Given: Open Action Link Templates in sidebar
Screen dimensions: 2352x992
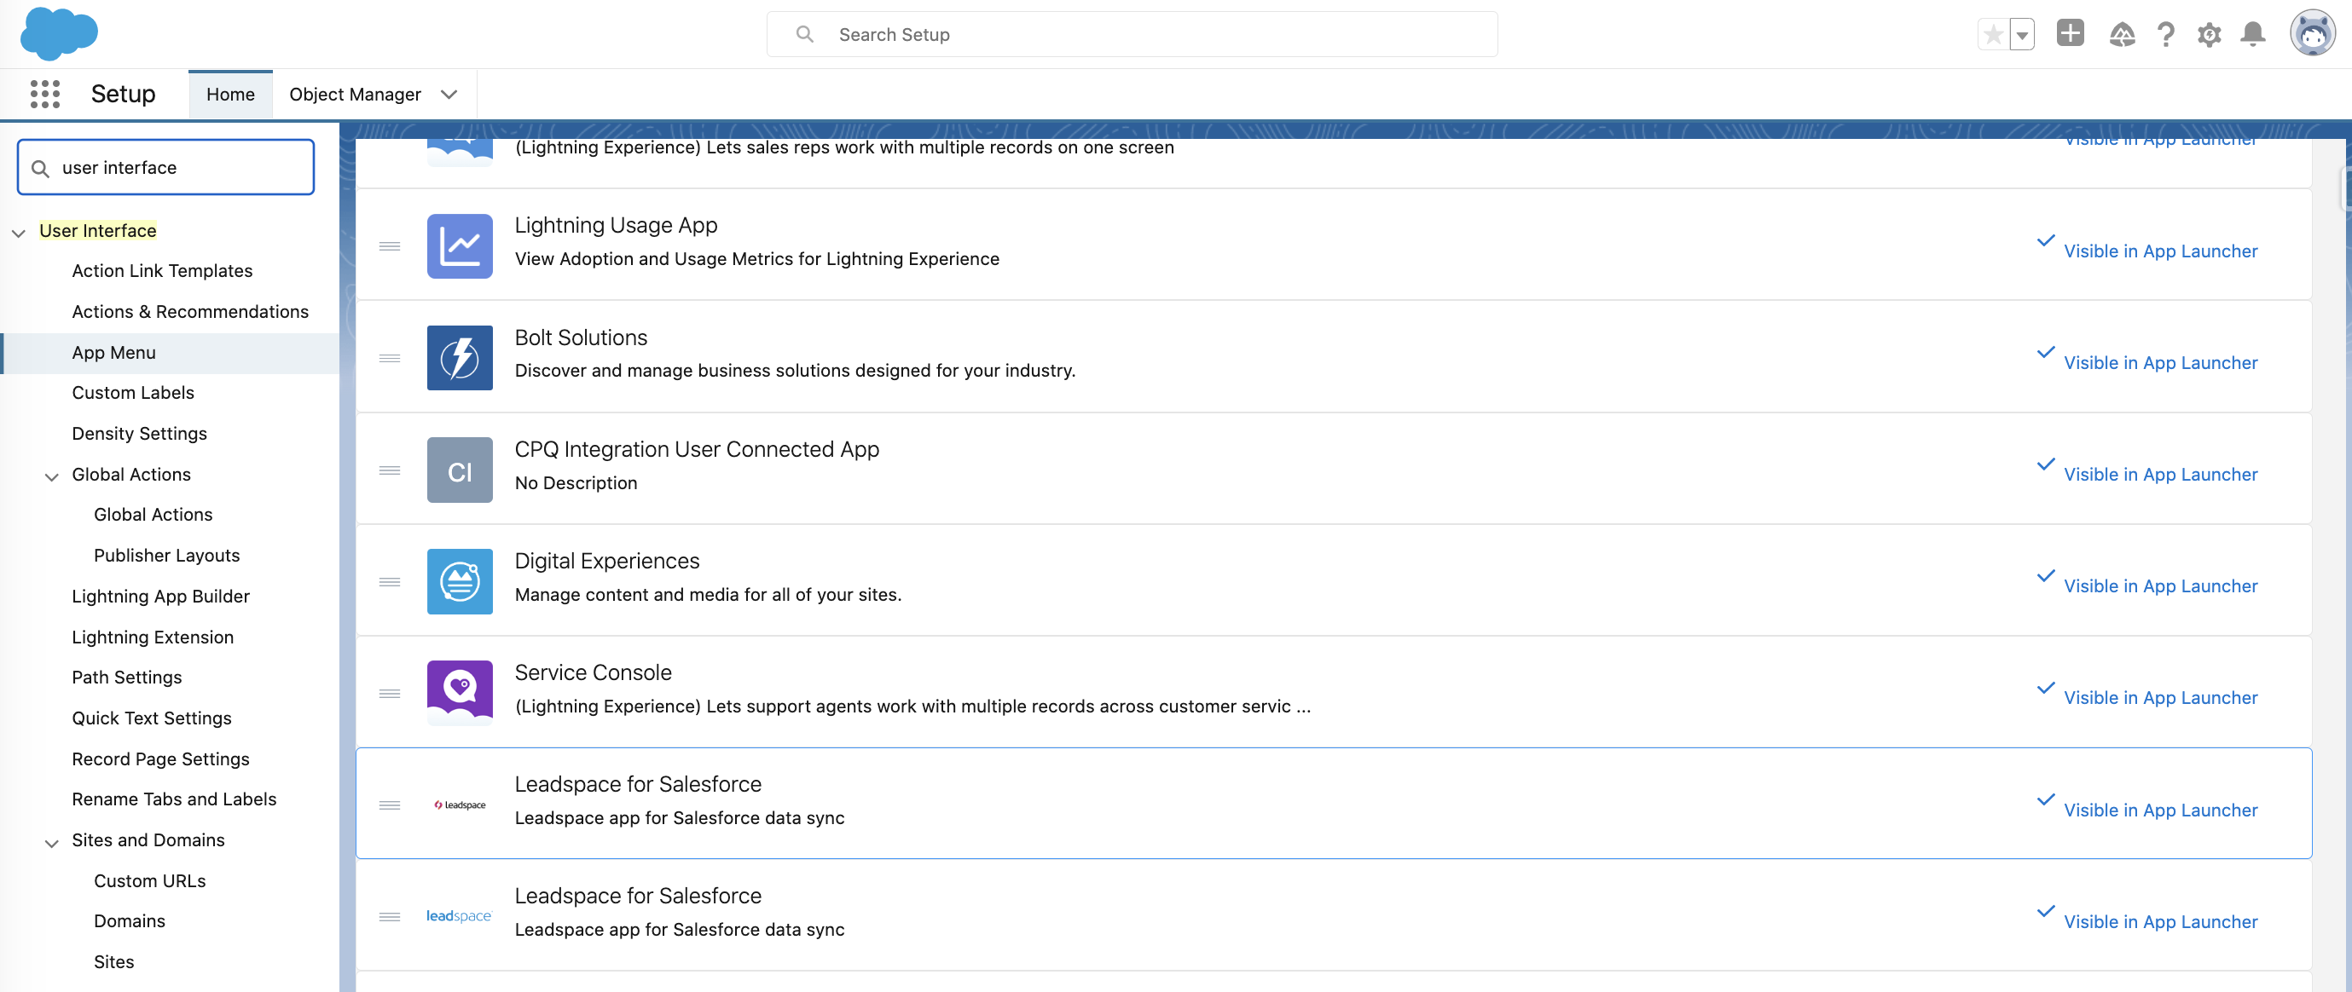Looking at the screenshot, I should tap(163, 271).
